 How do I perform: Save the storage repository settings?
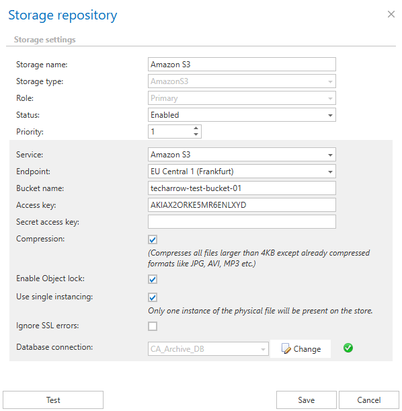click(x=306, y=400)
